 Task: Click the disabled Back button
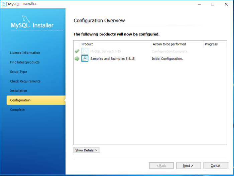pyautogui.click(x=161, y=166)
